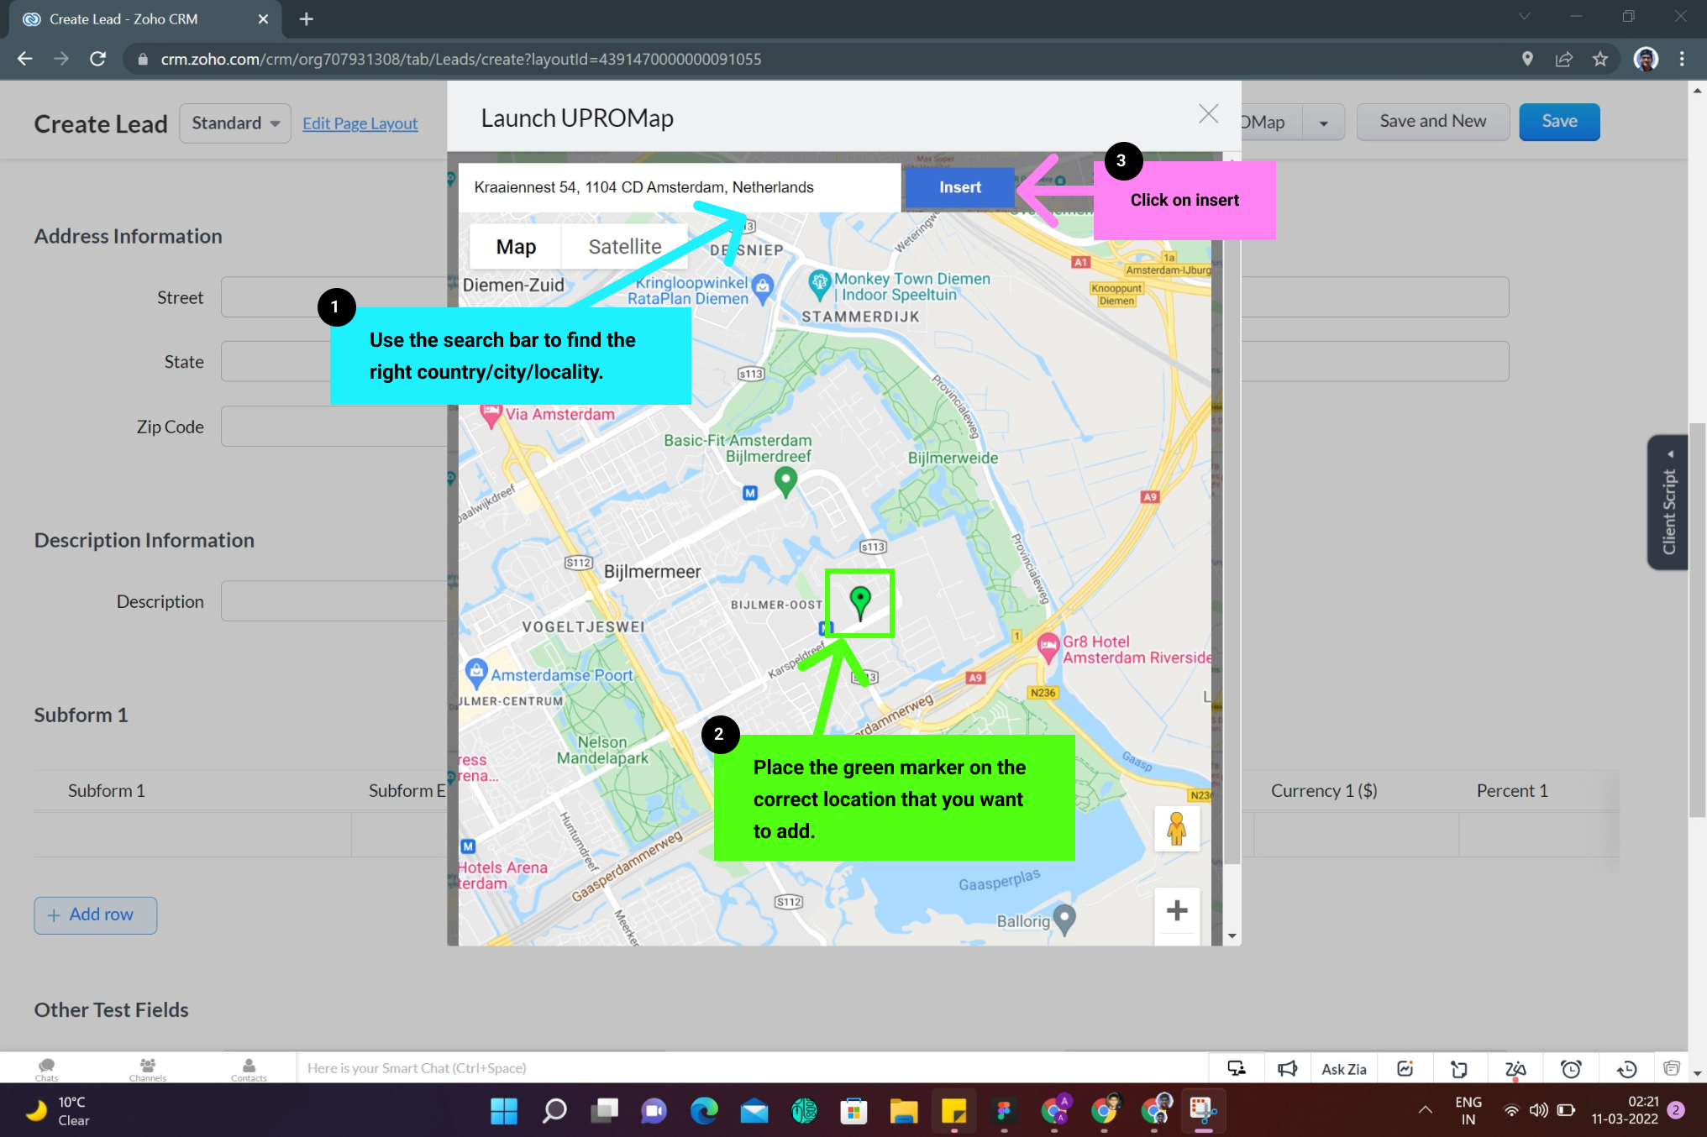Open the dropdown arrow beside the UPROMap button
Image resolution: width=1707 pixels, height=1137 pixels.
tap(1323, 123)
